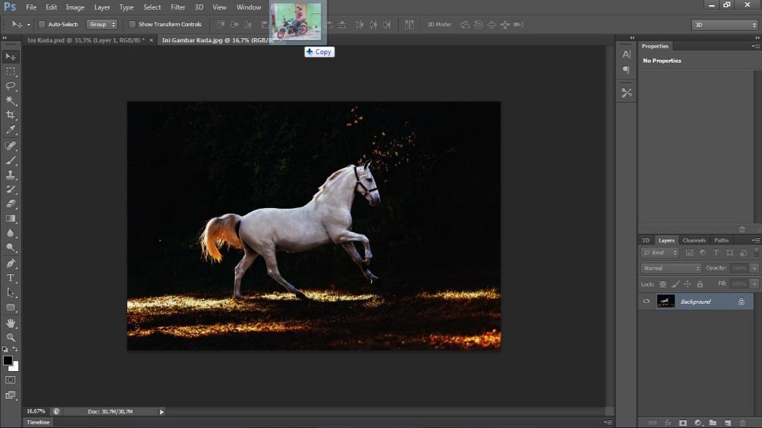Set the foreground color swatch

[7, 360]
